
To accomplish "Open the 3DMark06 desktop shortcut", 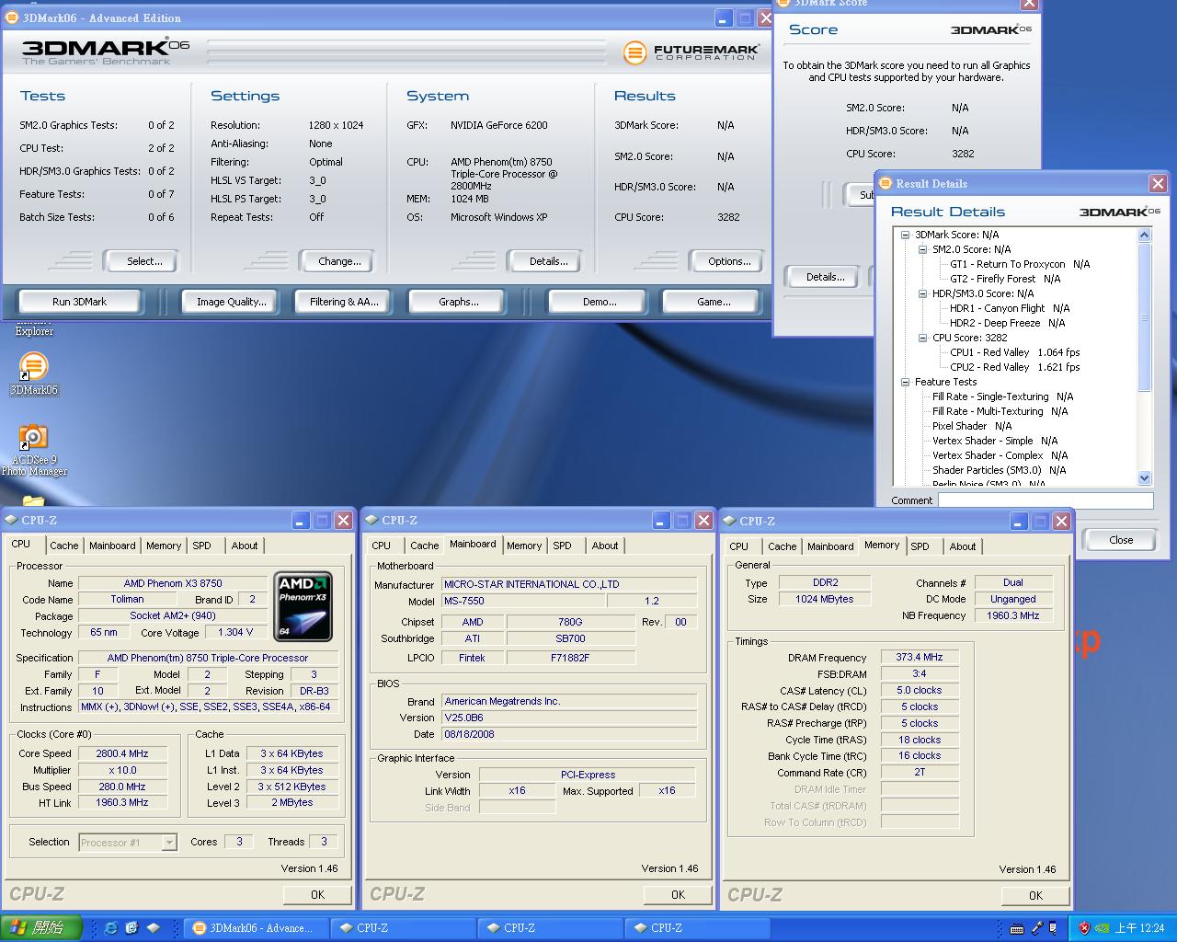I will (x=33, y=373).
